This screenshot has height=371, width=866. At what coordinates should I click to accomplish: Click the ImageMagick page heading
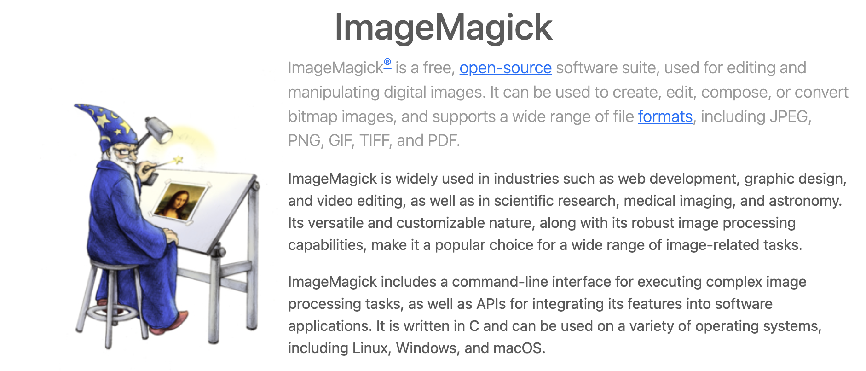[443, 28]
